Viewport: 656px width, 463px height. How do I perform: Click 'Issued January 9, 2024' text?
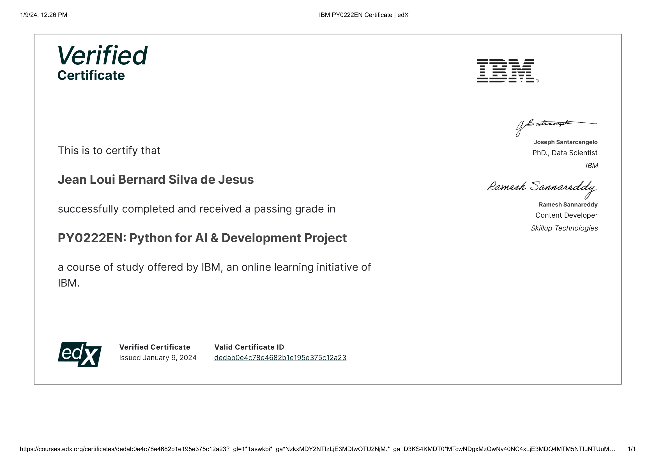coord(158,357)
